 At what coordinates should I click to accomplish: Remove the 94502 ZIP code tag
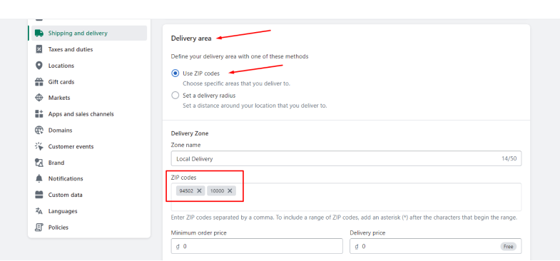click(x=199, y=190)
